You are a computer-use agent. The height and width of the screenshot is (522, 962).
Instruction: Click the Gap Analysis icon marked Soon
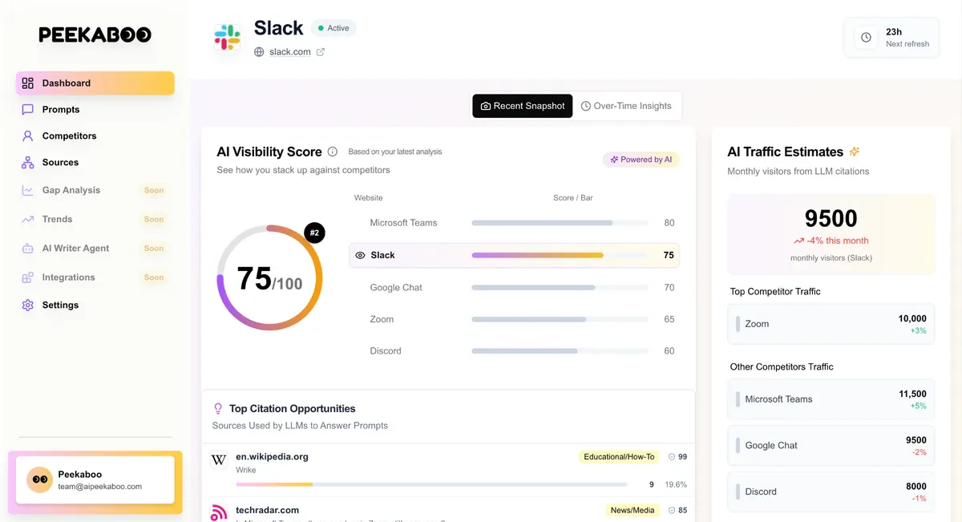point(26,190)
